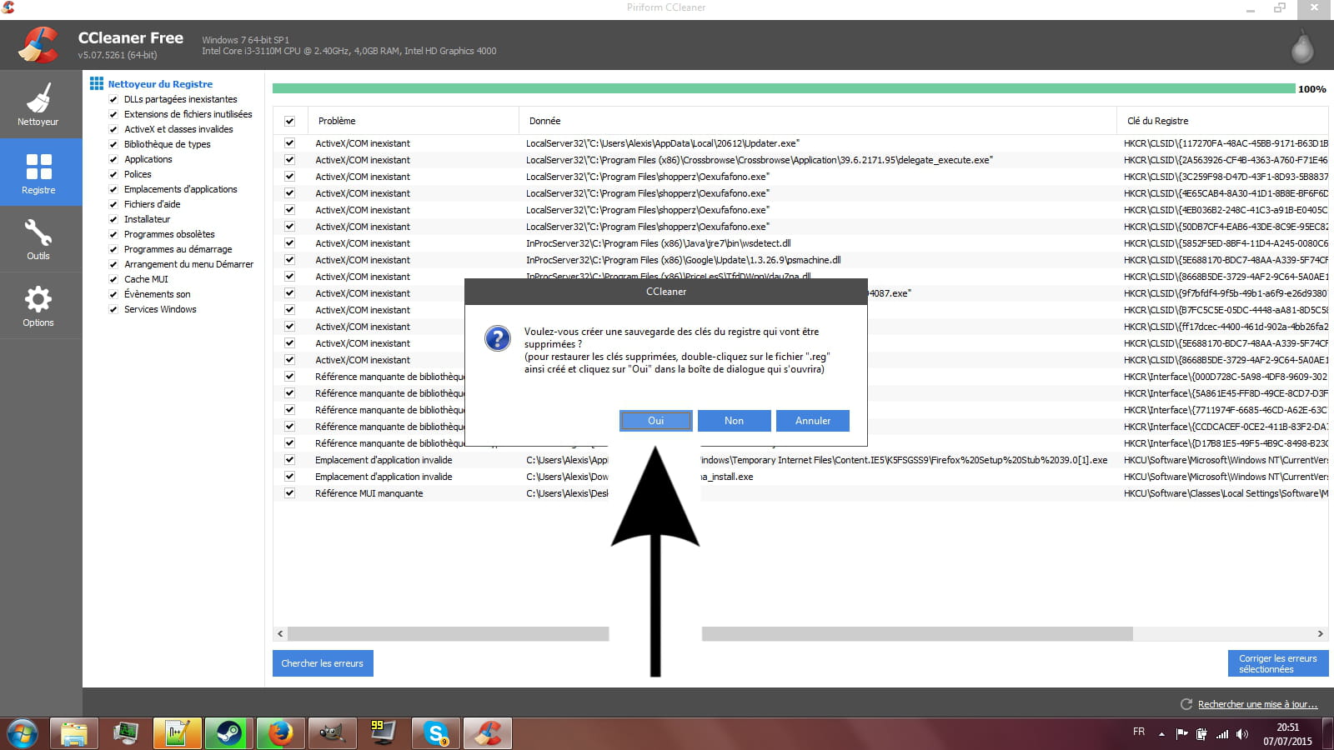Open GIMP from the taskbar
Screen dimensions: 1334x750
(x=332, y=734)
